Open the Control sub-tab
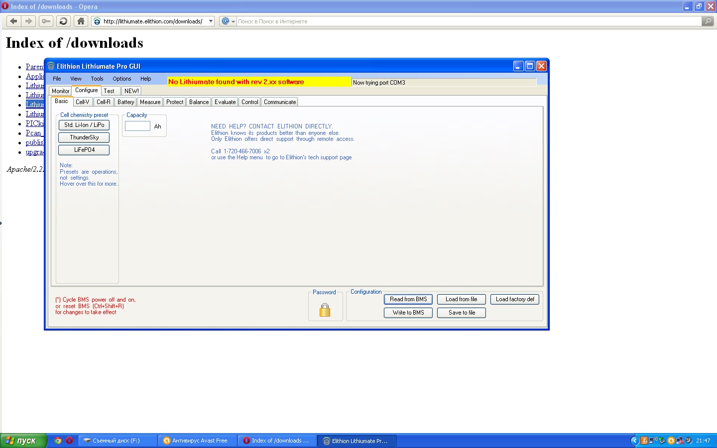 pyautogui.click(x=250, y=102)
